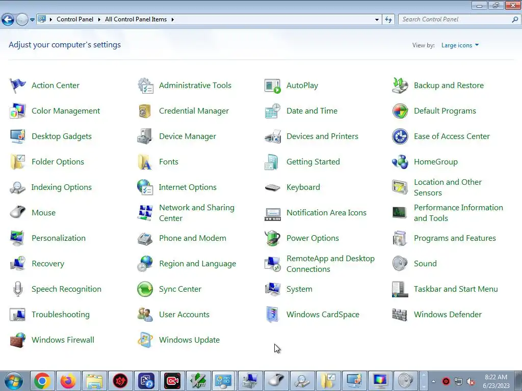Click the Region and Language link
Image resolution: width=522 pixels, height=391 pixels.
pyautogui.click(x=198, y=264)
